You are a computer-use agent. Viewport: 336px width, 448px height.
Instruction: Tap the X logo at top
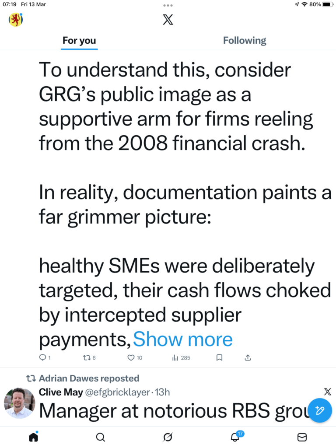click(168, 20)
